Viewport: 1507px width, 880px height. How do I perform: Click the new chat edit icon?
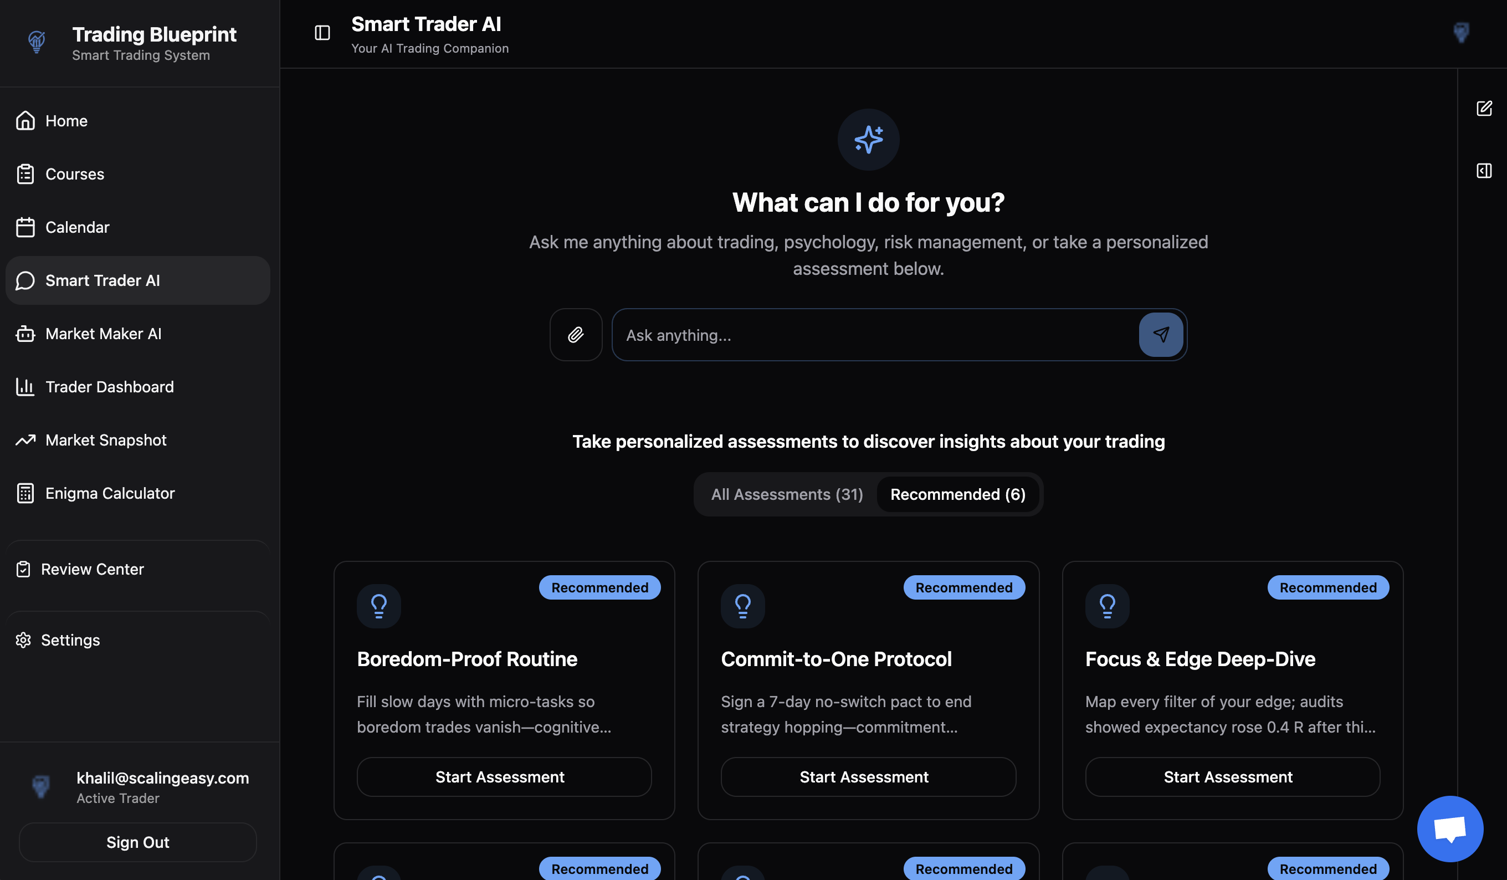pos(1484,108)
